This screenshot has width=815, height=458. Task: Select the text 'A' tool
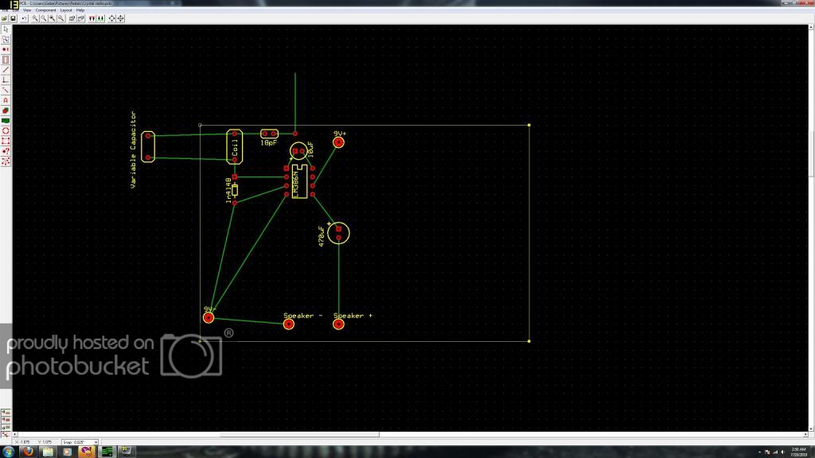[6, 100]
